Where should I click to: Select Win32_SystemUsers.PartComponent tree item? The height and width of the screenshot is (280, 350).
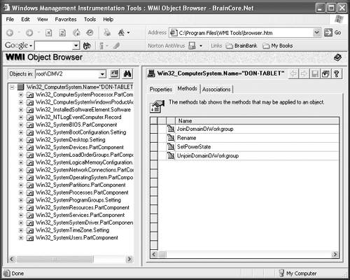pyautogui.click(x=77, y=237)
